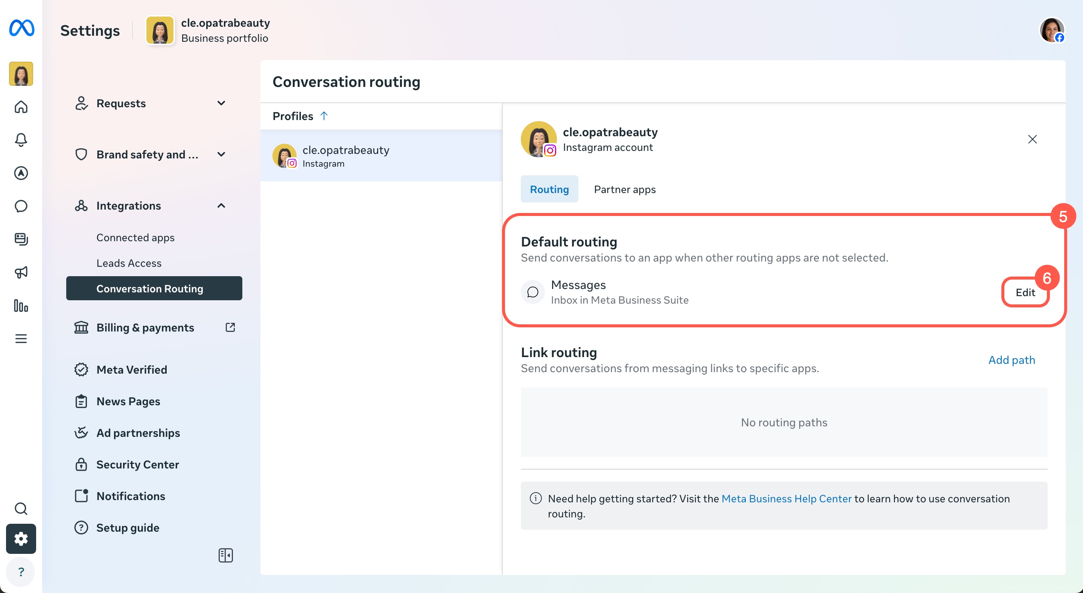Image resolution: width=1083 pixels, height=593 pixels.
Task: Click the search magnifier icon
Action: click(21, 508)
